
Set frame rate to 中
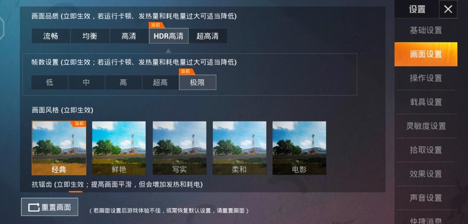pyautogui.click(x=87, y=83)
